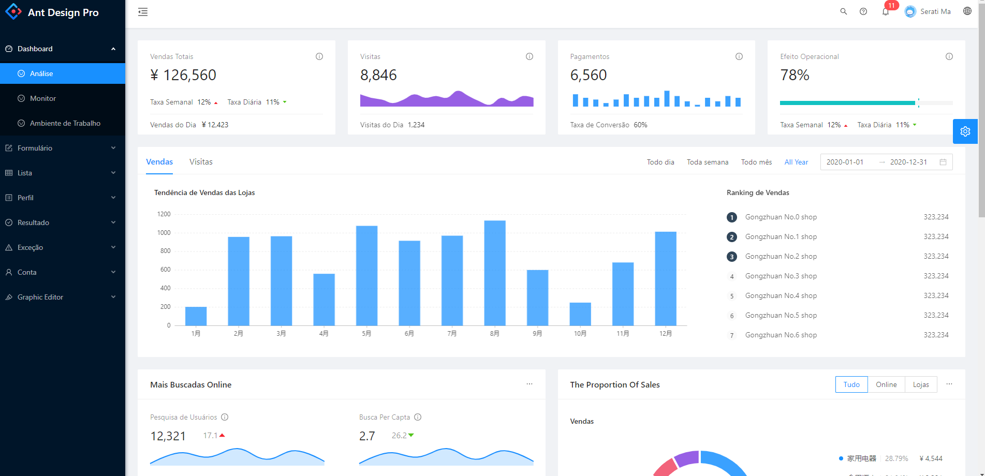Click the help question mark icon

coord(863,11)
